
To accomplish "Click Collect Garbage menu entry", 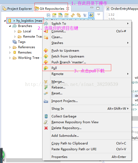I will coord(87,116).
